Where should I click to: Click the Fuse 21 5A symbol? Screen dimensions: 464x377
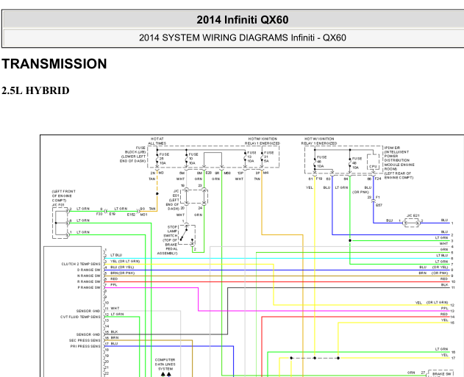262,157
